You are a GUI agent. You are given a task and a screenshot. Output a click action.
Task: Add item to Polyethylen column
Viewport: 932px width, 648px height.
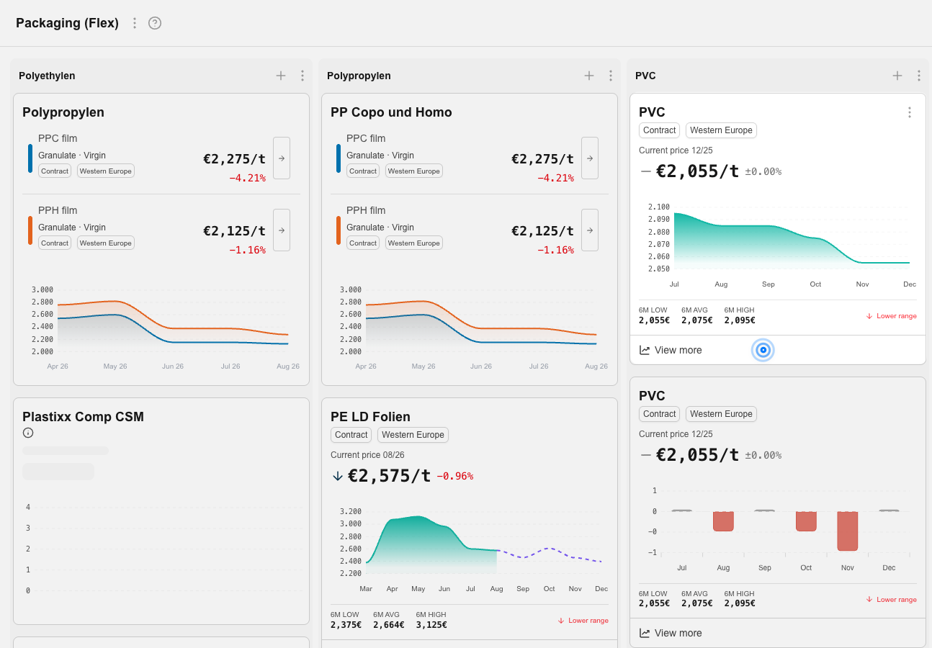281,76
